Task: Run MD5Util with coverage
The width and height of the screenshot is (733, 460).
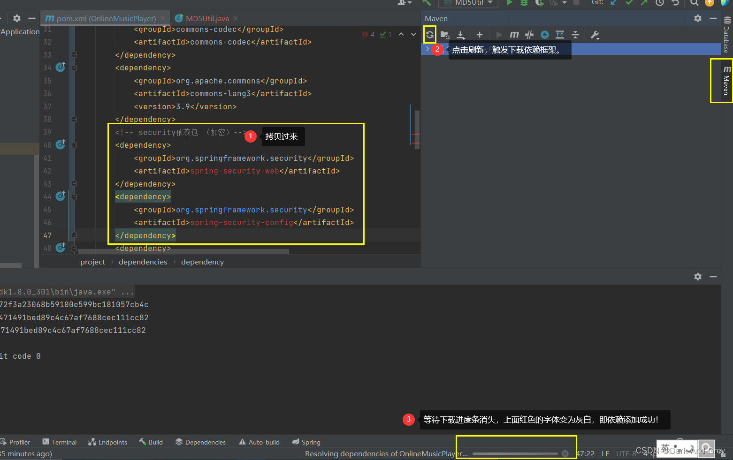Action: [540, 3]
